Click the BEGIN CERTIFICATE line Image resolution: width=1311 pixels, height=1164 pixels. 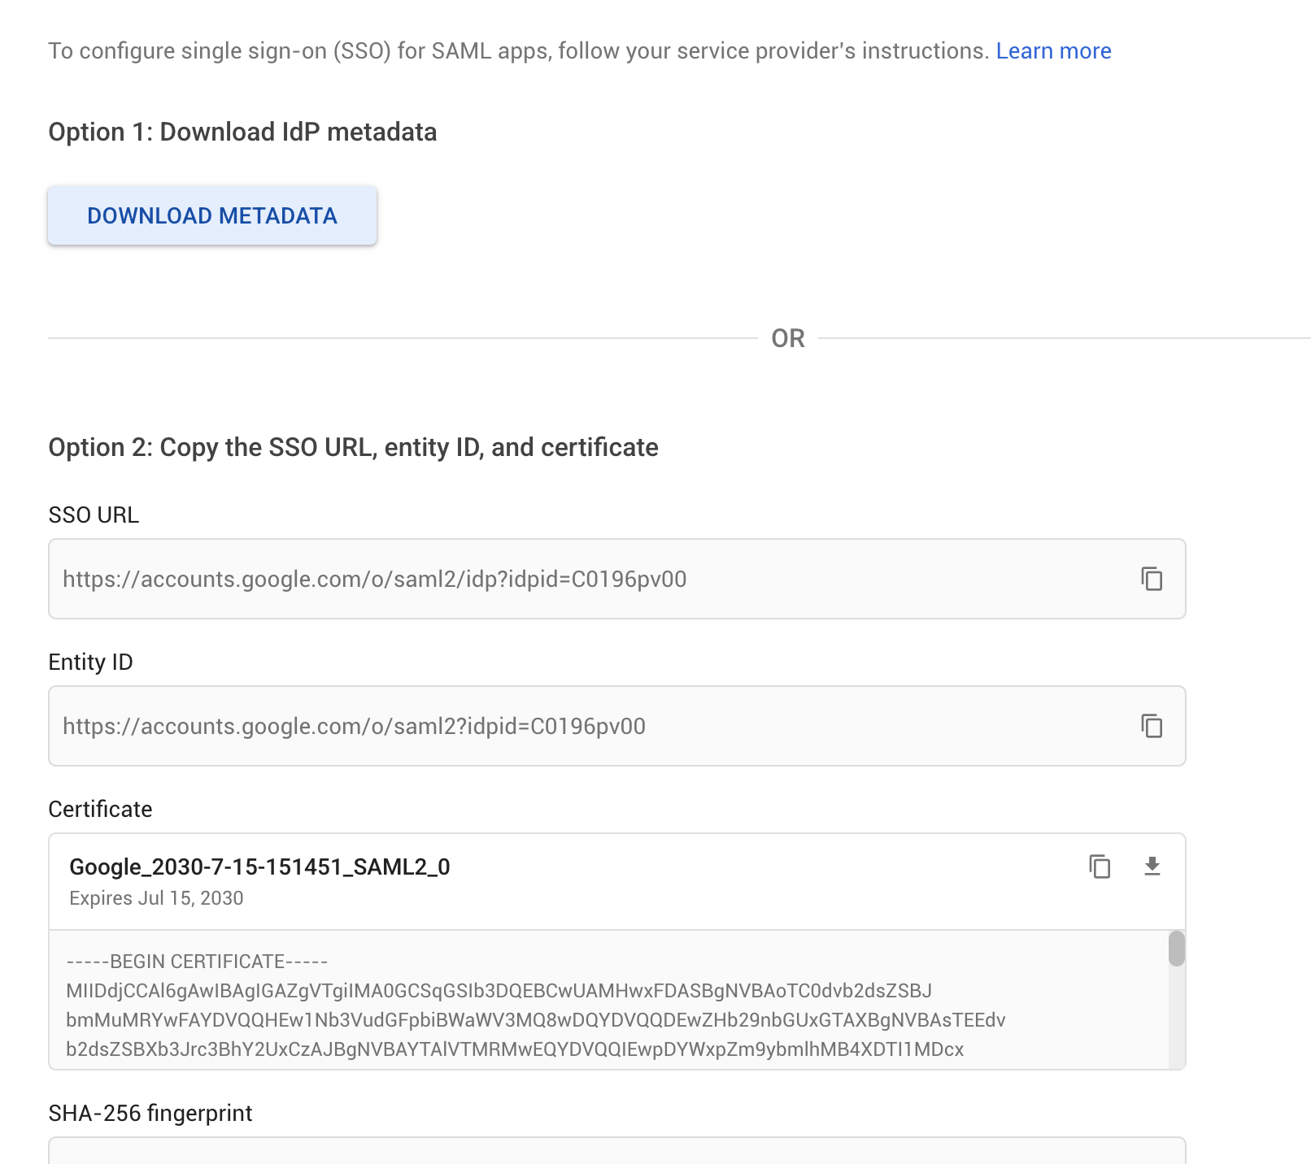pyautogui.click(x=197, y=962)
